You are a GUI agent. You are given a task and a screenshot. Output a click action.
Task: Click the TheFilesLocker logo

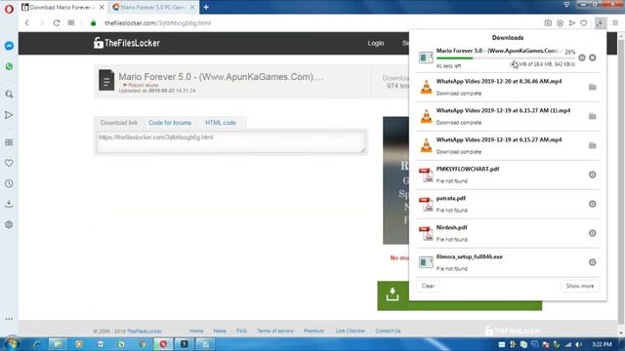(x=126, y=43)
